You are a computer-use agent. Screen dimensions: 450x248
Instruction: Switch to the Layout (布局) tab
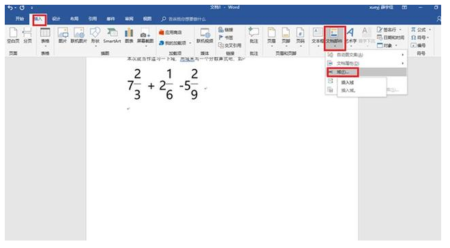[74, 19]
